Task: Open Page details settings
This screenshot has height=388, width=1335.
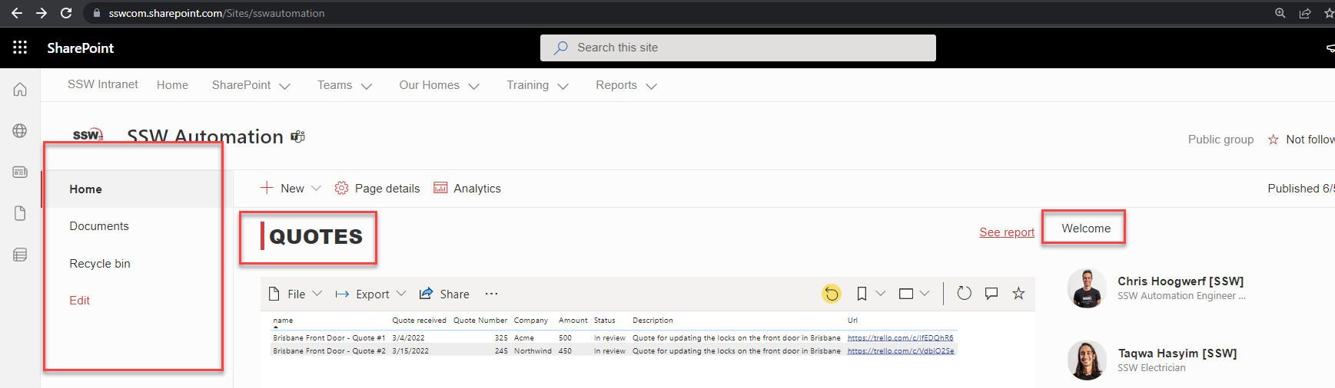Action: (x=377, y=189)
